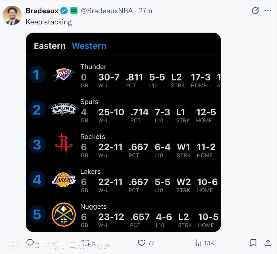Image resolution: width=277 pixels, height=254 pixels.
Task: Click the Rockets team logo
Action: (x=64, y=144)
